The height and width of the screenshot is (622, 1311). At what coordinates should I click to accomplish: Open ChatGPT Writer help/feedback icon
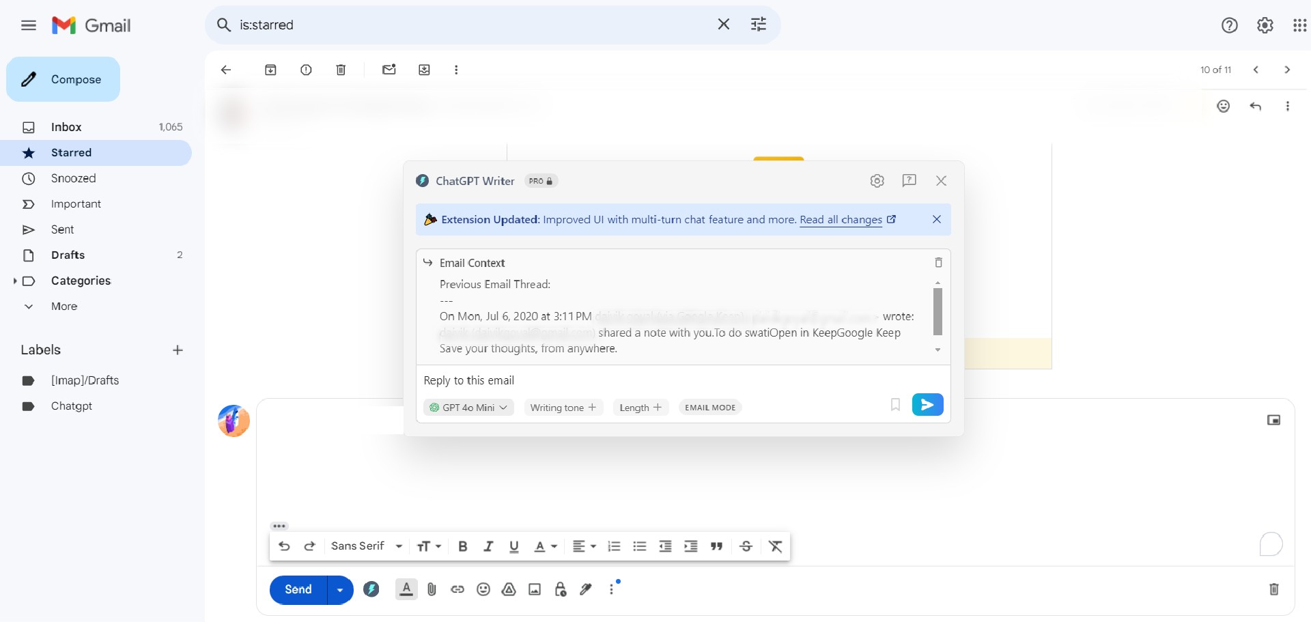[909, 180]
